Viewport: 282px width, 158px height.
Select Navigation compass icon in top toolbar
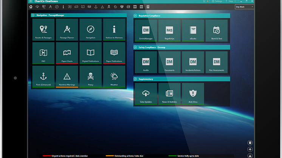click(57, 7)
